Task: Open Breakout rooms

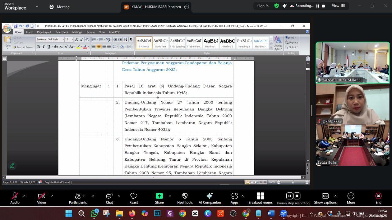Action: pos(260,198)
